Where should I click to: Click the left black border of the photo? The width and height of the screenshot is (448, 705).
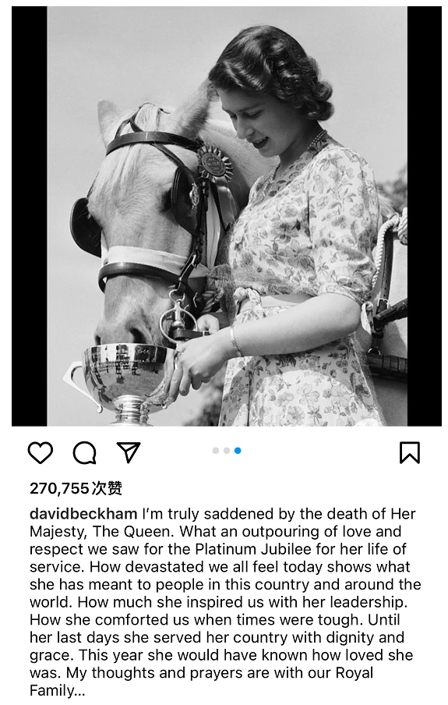(29, 216)
